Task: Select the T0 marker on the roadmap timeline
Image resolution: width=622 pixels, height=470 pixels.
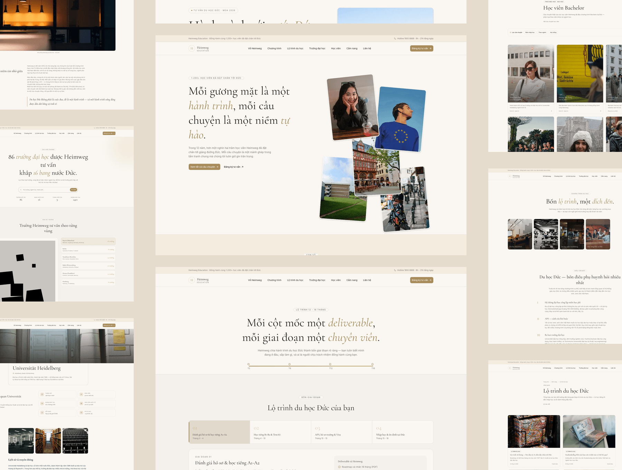Action: pos(248,364)
